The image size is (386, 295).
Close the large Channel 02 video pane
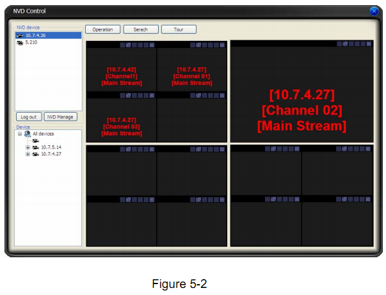[x=369, y=44]
